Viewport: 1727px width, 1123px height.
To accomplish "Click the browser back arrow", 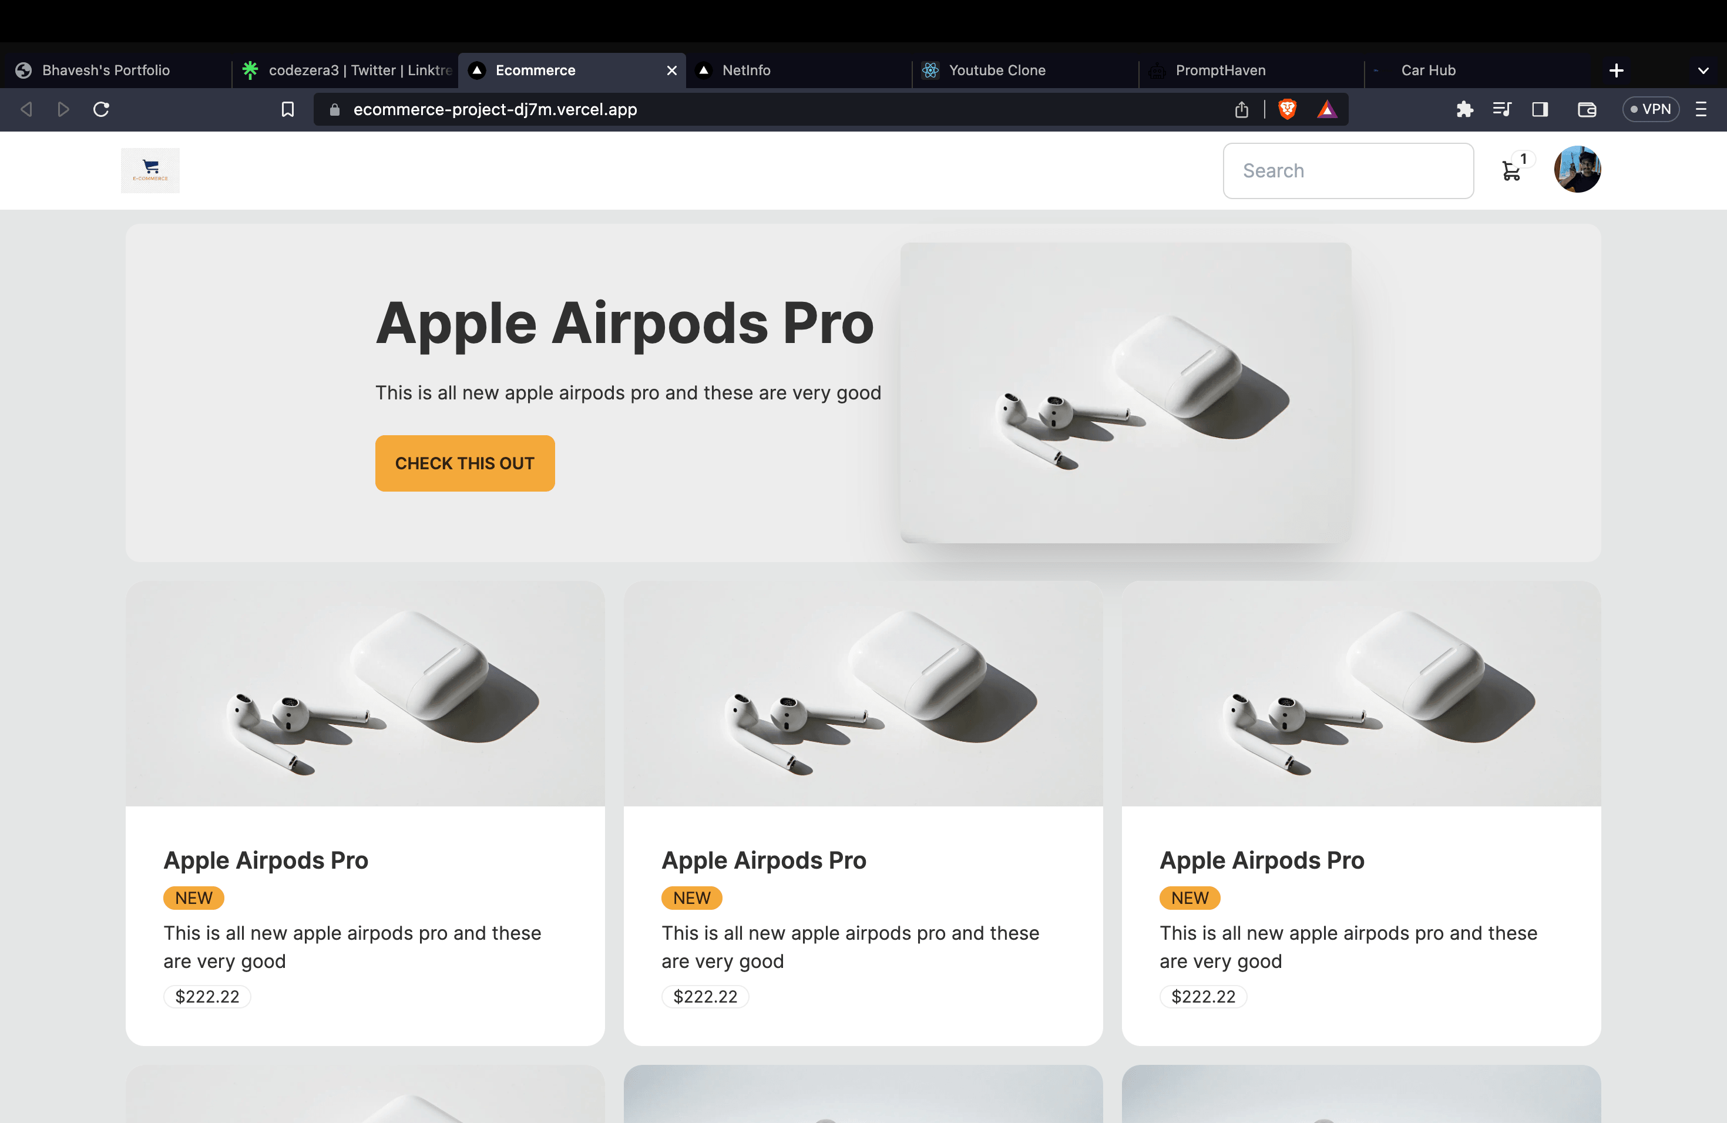I will pos(27,110).
